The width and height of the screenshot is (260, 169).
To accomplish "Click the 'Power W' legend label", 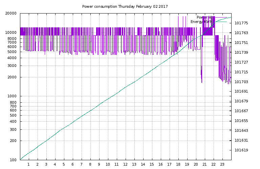I will [x=204, y=17].
